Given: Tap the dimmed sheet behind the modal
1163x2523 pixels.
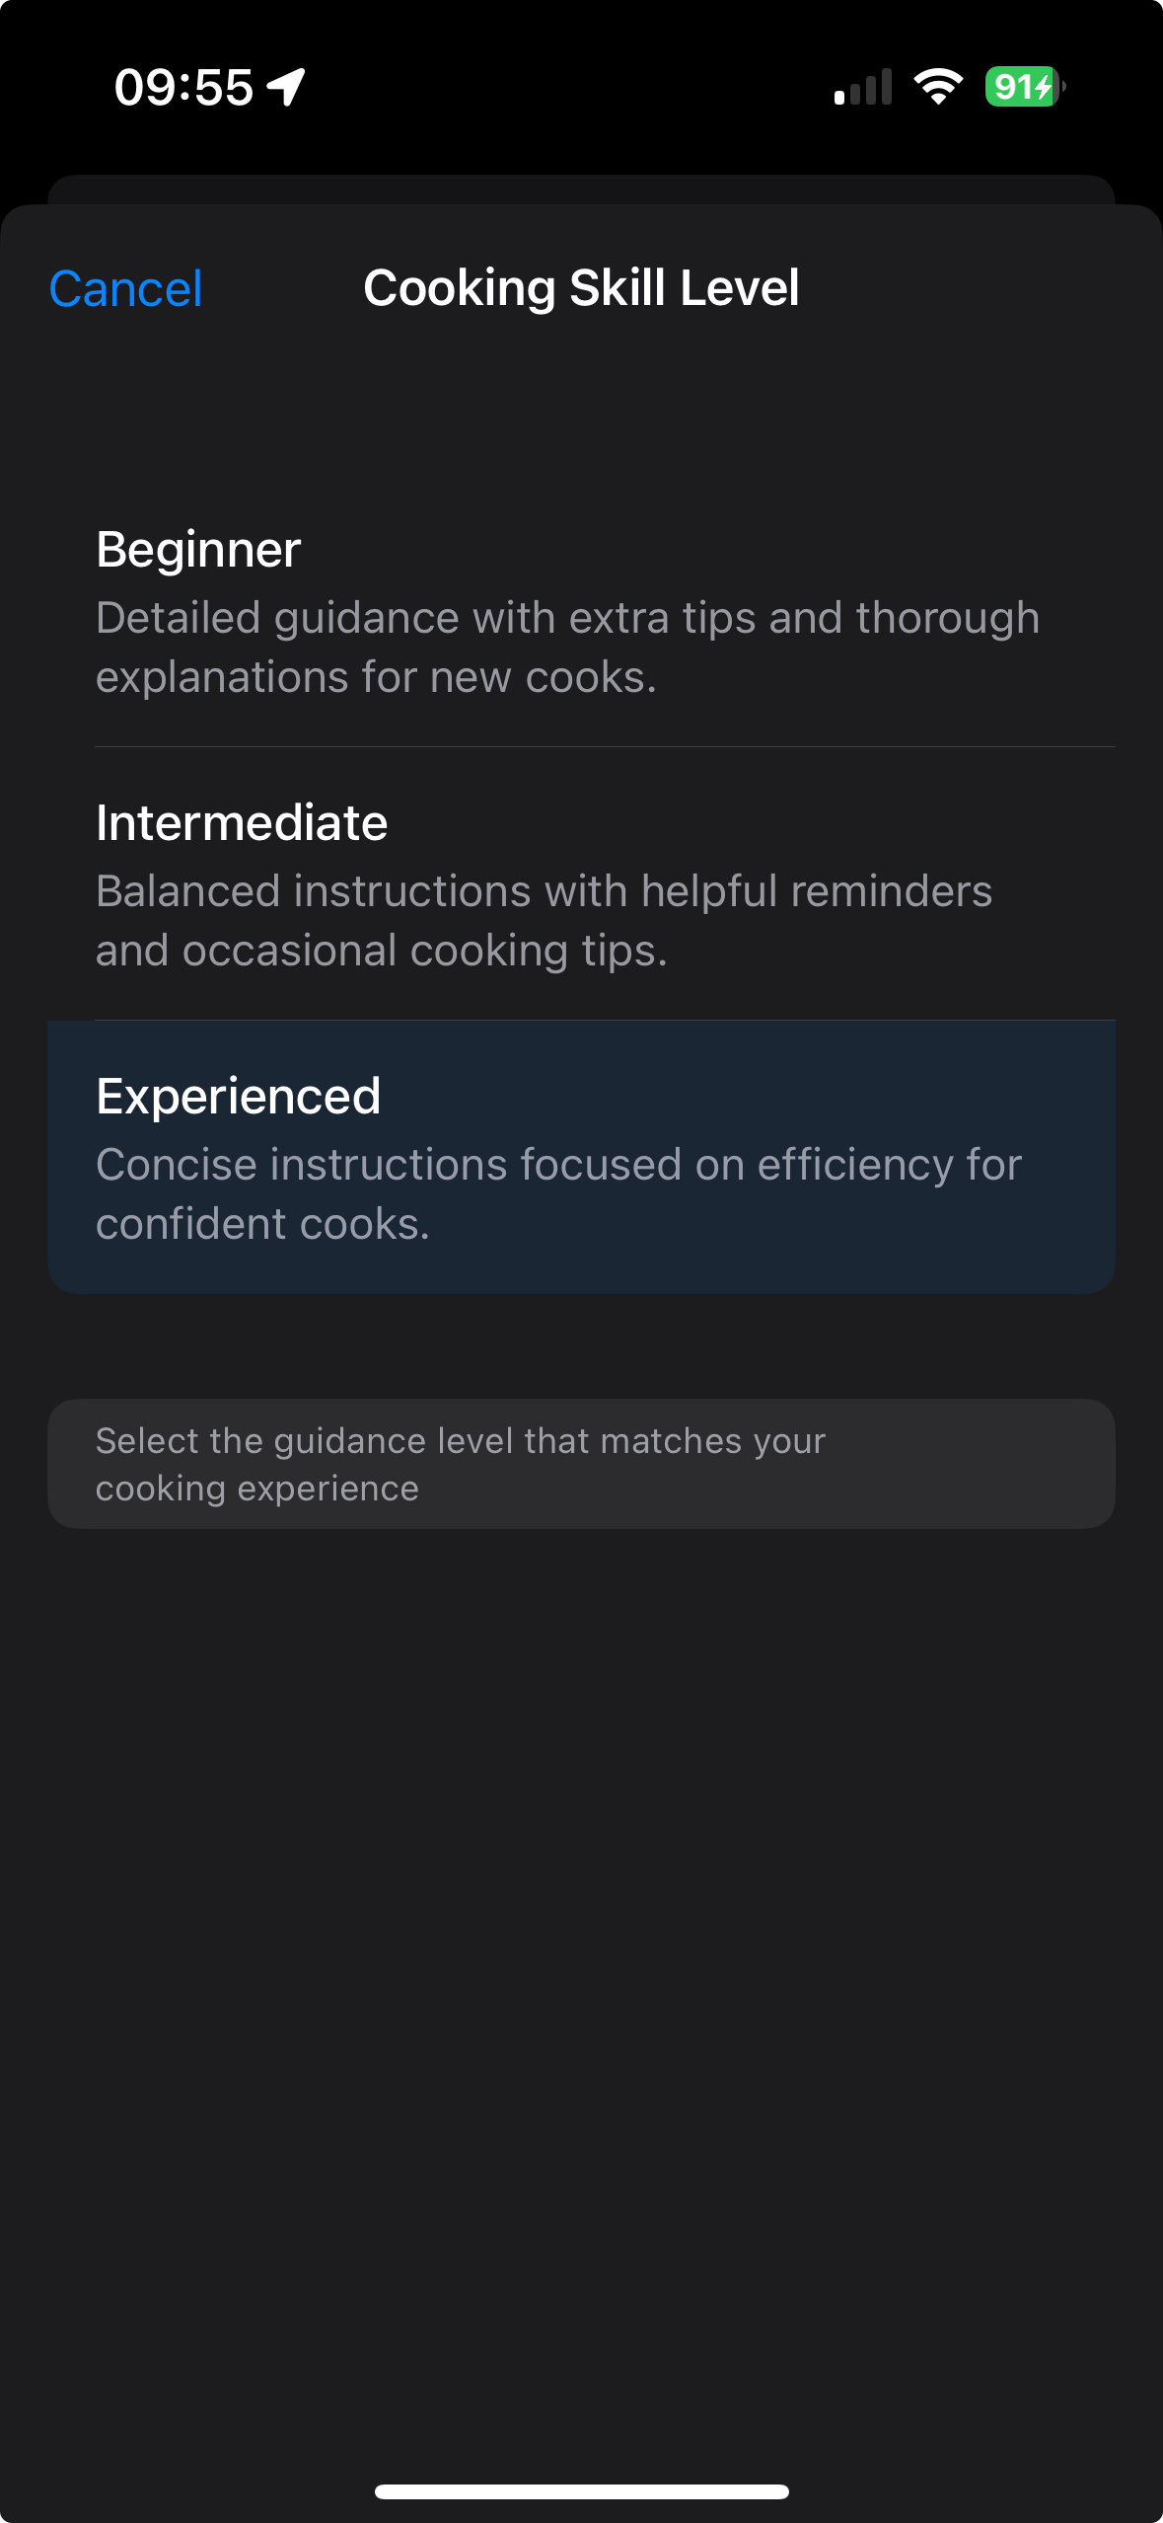Looking at the screenshot, I should (x=581, y=190).
